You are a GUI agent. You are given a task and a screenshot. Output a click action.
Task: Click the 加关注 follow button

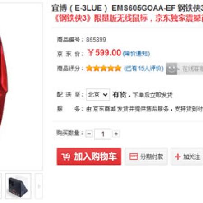(x=187, y=157)
